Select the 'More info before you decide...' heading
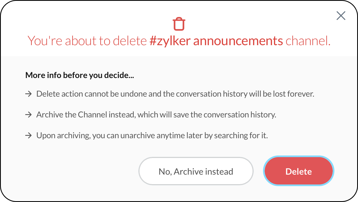 click(x=80, y=75)
